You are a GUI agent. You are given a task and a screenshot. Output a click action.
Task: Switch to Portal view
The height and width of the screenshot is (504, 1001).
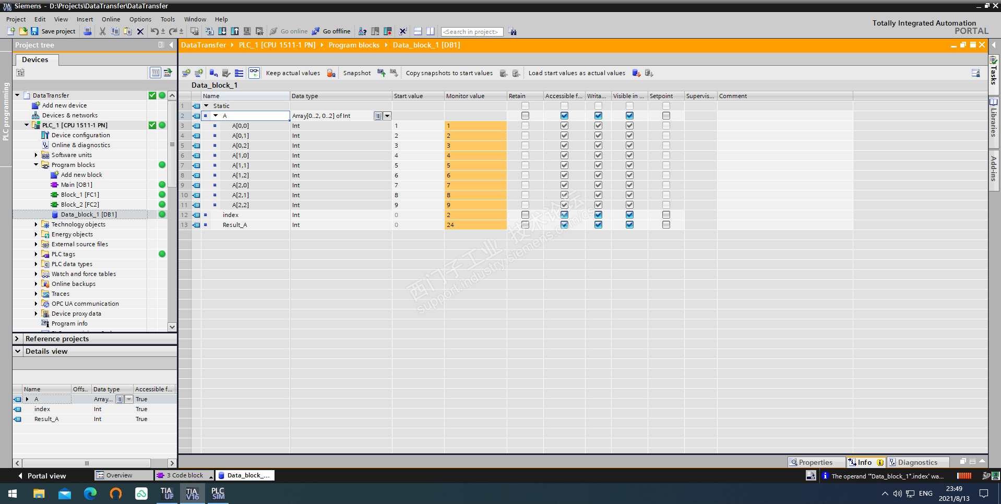42,476
